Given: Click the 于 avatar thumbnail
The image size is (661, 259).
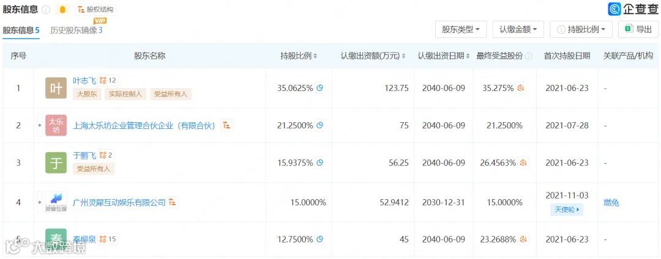Looking at the screenshot, I should [x=56, y=162].
